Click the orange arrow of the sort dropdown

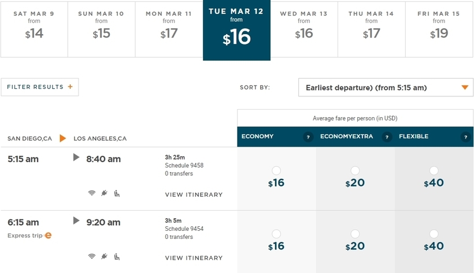pyautogui.click(x=465, y=88)
